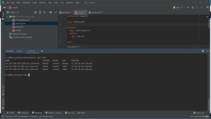Viewport: 211px width, 119px height.
Task: Select the Local (2) terminal tab
Action: (x=31, y=51)
